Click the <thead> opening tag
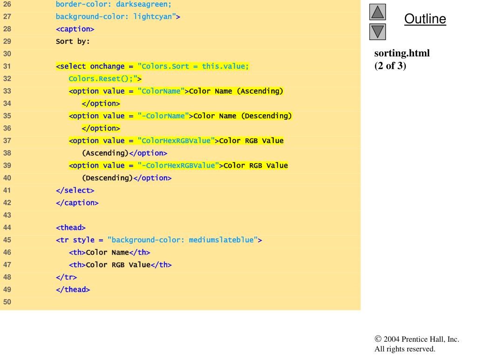 (71, 227)
